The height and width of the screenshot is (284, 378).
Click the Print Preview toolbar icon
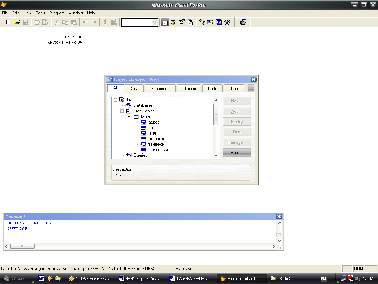pyautogui.click(x=45, y=22)
